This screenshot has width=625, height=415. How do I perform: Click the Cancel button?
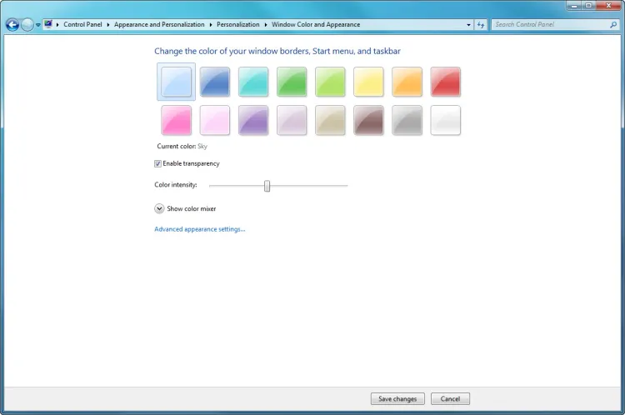[450, 399]
